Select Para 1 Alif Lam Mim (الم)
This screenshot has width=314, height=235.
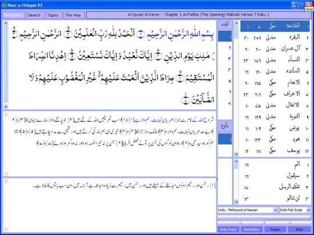pyautogui.click(x=275, y=165)
